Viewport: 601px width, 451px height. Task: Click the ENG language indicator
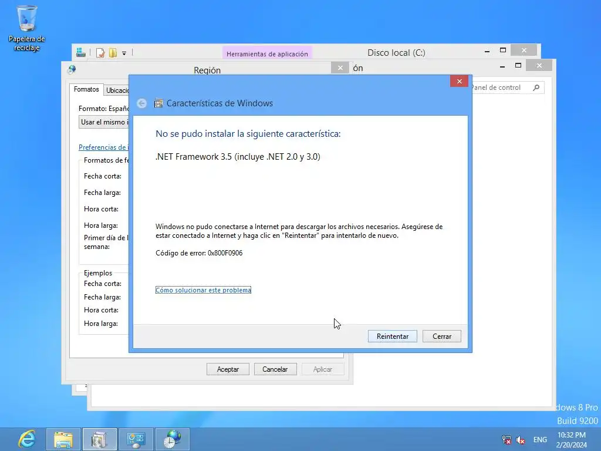pyautogui.click(x=540, y=440)
